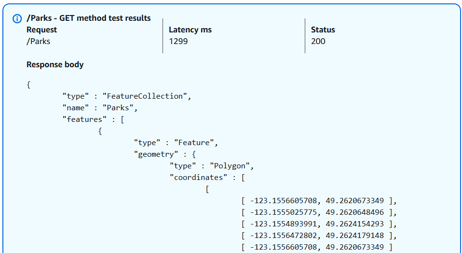The image size is (462, 253).
Task: Click the /Parks request value
Action: tap(38, 42)
